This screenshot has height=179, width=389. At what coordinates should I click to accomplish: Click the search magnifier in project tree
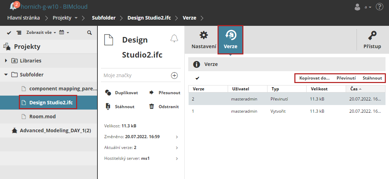click(89, 32)
